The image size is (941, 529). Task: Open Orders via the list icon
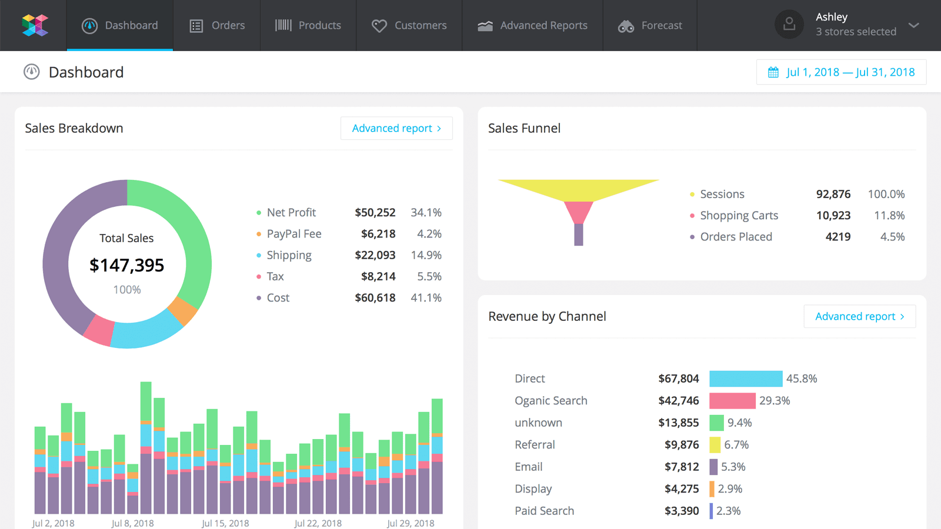click(195, 25)
